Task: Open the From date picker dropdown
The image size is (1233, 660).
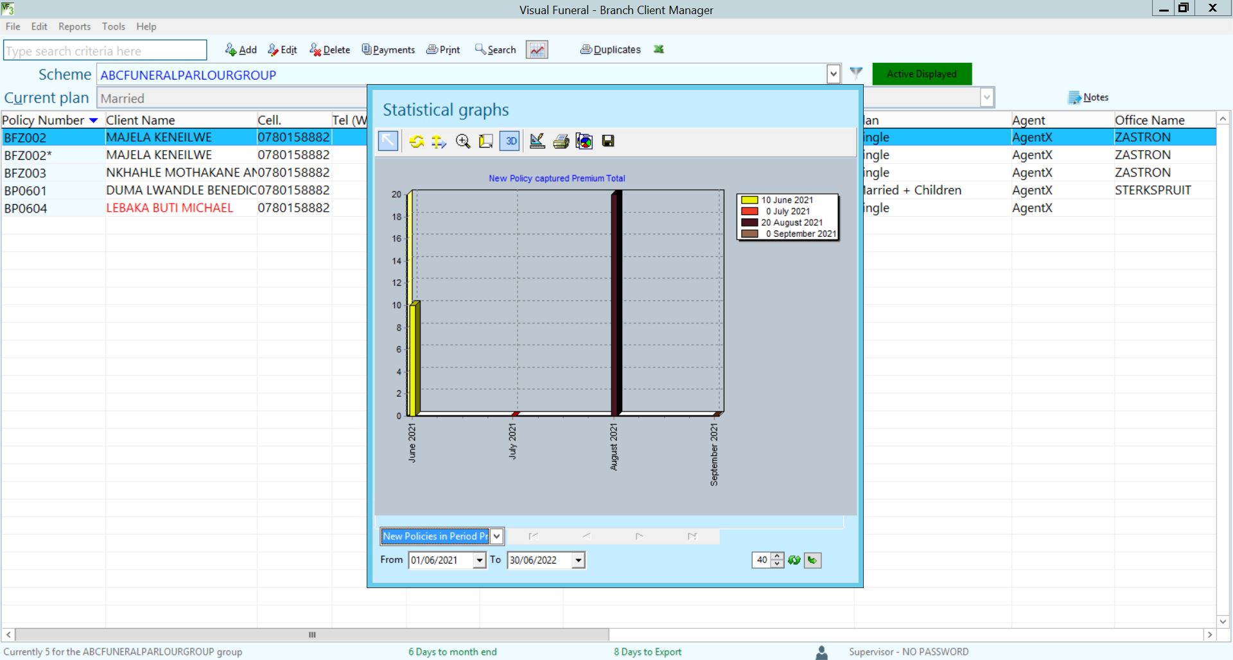Action: tap(479, 560)
